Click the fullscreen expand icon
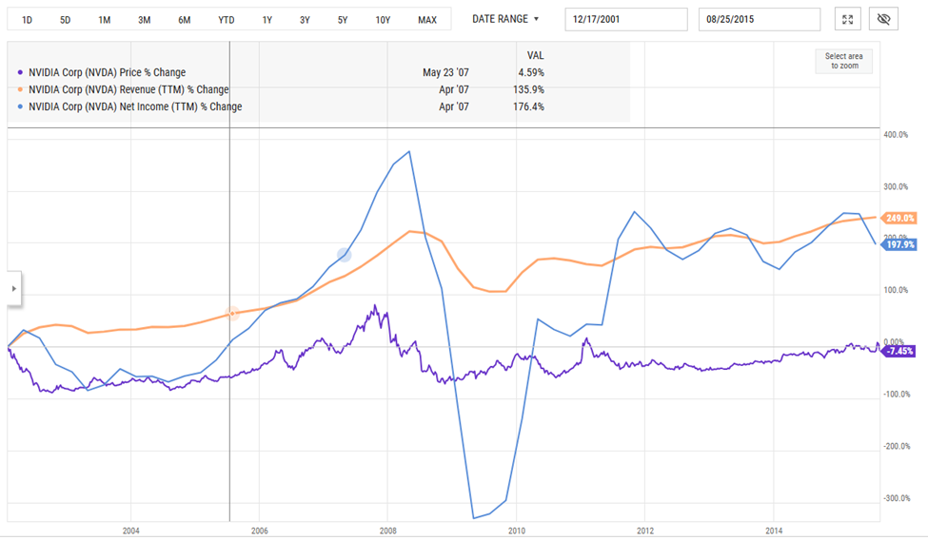Viewport: 928px width, 540px height. point(848,20)
